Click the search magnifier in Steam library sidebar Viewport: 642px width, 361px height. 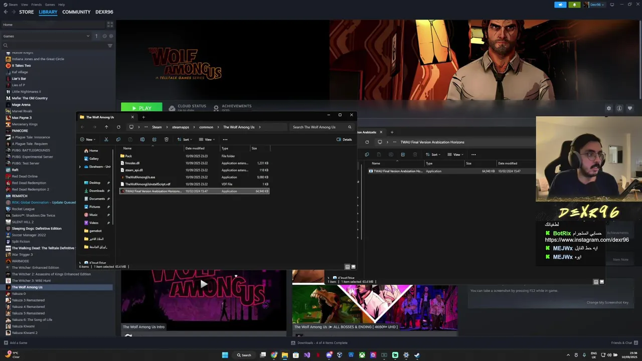[6, 46]
